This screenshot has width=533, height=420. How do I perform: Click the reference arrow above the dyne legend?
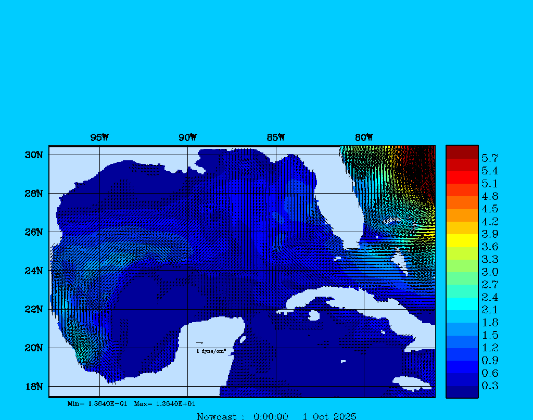pyautogui.click(x=199, y=342)
